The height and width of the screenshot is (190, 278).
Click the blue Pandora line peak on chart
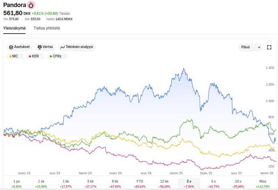coord(183,69)
